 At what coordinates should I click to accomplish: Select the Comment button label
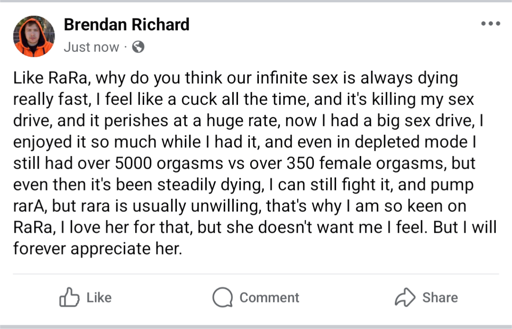coord(269,298)
